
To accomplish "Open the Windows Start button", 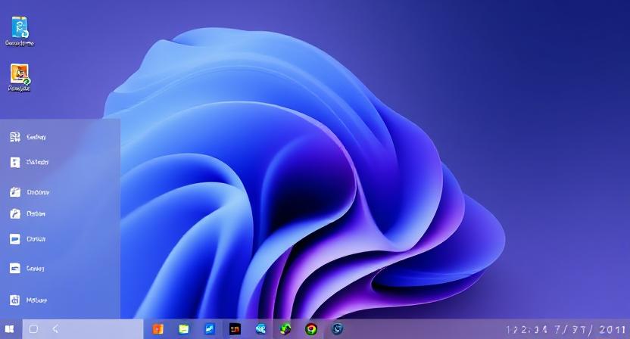I will click(x=9, y=329).
